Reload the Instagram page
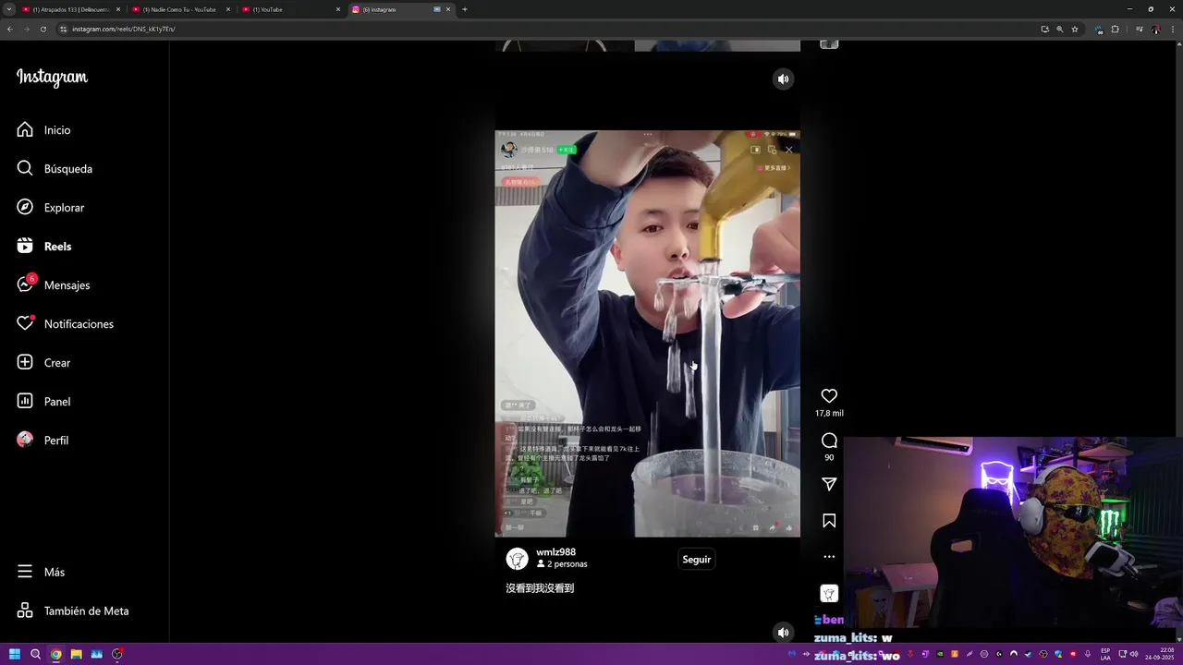1183x665 pixels. [43, 29]
